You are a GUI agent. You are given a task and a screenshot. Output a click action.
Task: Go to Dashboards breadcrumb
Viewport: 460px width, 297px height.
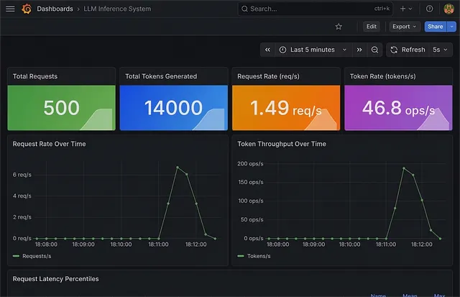coord(55,9)
